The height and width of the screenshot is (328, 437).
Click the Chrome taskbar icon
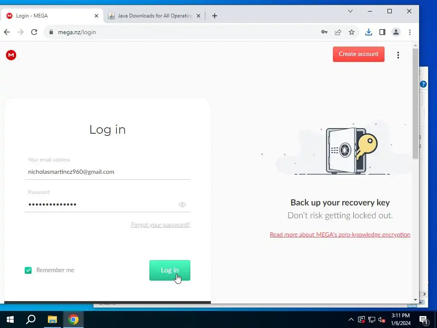73,319
